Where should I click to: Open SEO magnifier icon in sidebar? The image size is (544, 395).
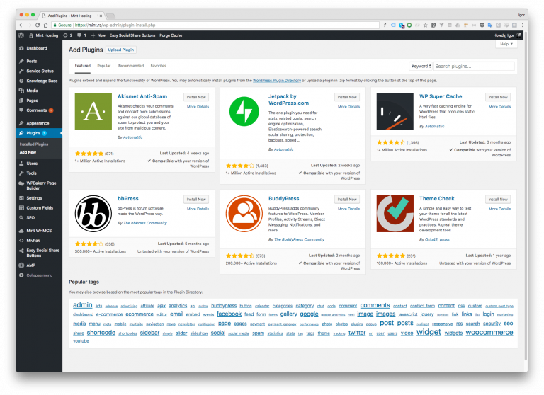coord(21,218)
